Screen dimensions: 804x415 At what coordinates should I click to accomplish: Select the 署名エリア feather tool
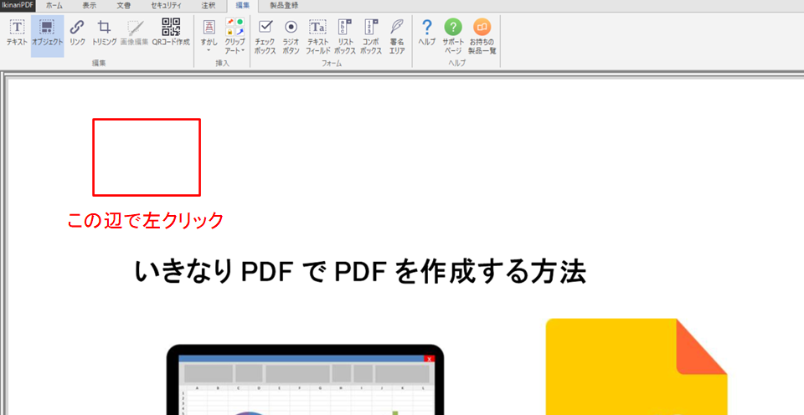(397, 36)
